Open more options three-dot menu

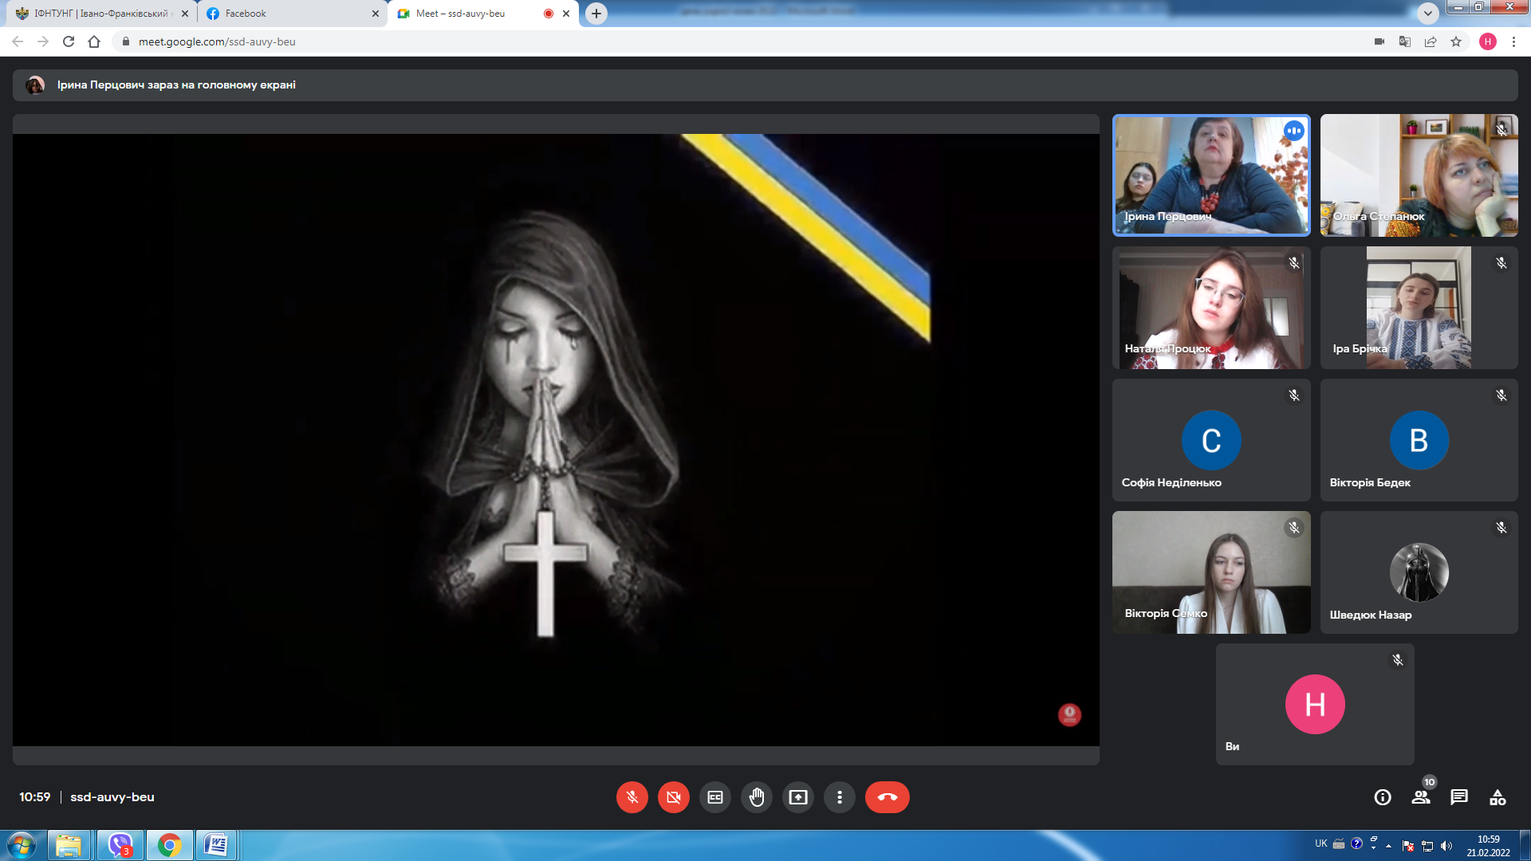pyautogui.click(x=840, y=797)
